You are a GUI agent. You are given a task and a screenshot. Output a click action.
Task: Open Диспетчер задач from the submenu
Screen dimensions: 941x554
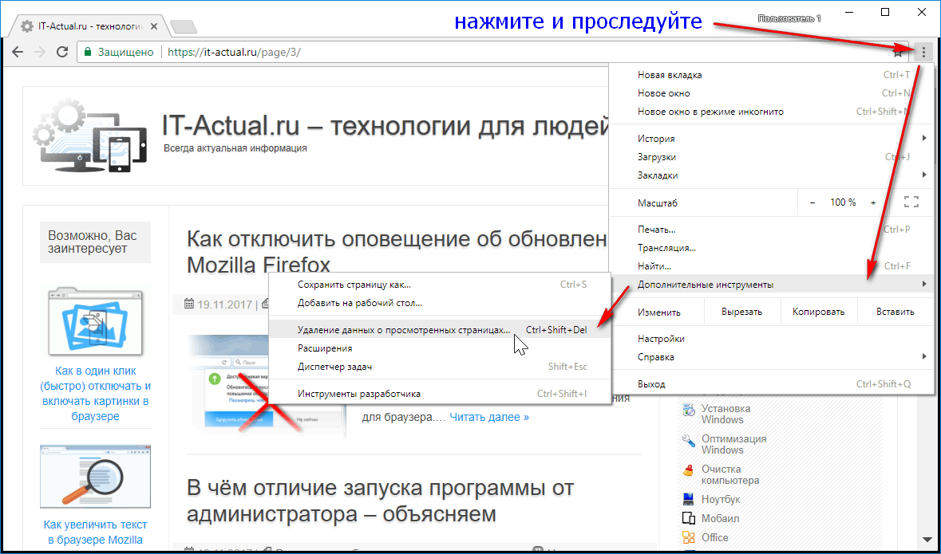pyautogui.click(x=440, y=367)
